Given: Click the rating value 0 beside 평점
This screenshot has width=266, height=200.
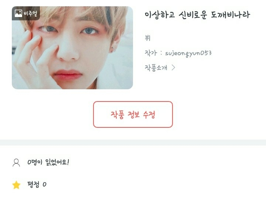Looking at the screenshot, I should click(x=44, y=184).
